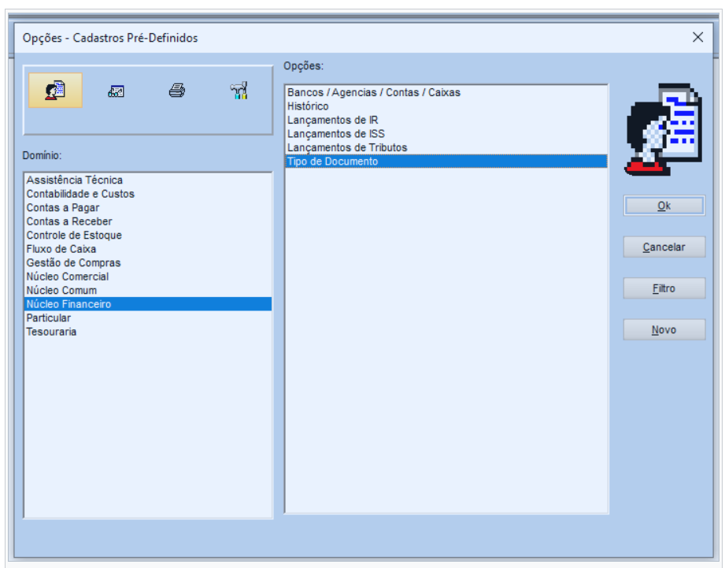725x568 pixels.
Task: Click the Cancelar button
Action: click(664, 247)
